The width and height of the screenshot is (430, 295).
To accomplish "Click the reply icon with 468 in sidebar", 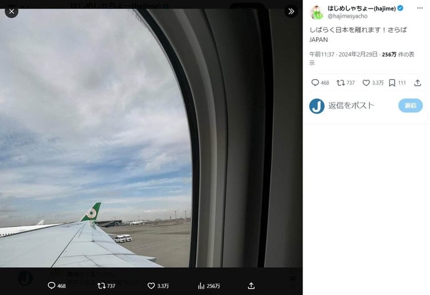I will 315,83.
